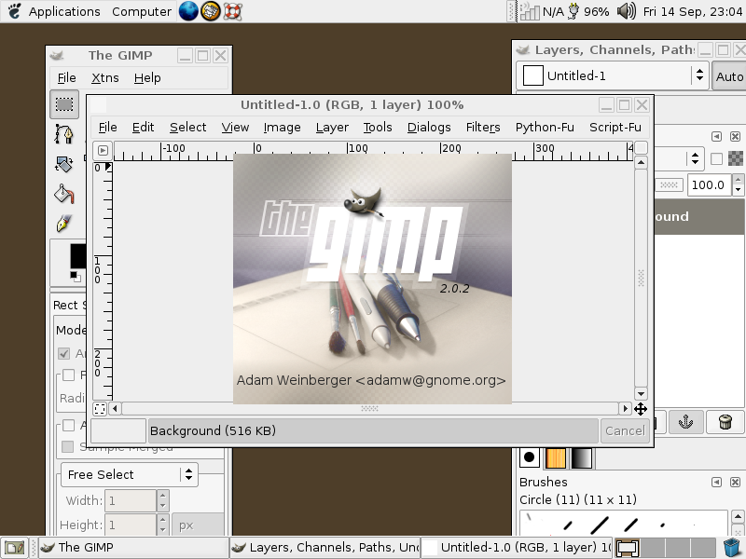Open the help lifebuoy launcher
The image size is (746, 559).
(232, 11)
